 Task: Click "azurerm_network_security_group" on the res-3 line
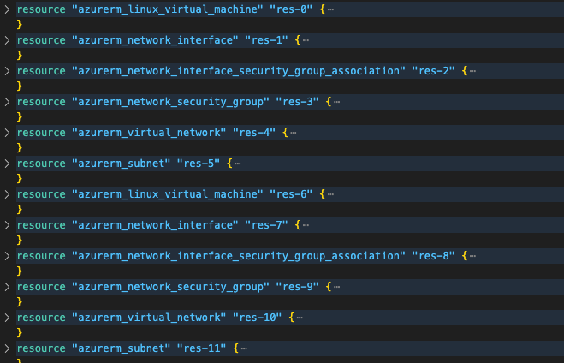[x=170, y=102]
